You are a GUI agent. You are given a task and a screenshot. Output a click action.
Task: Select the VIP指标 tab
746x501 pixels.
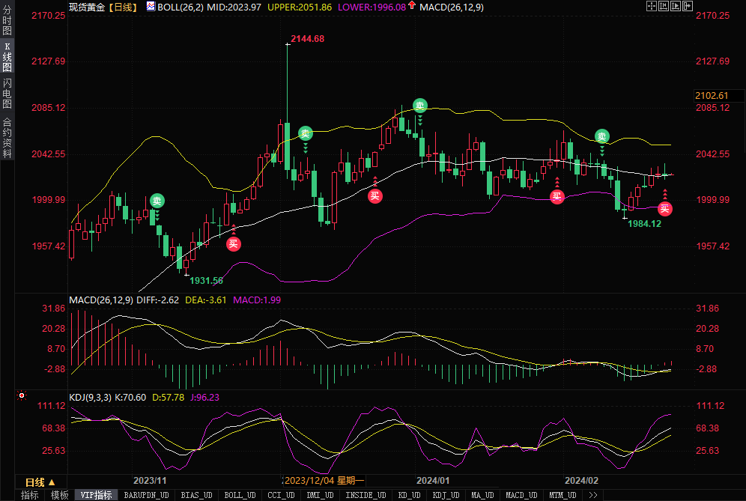tap(97, 495)
